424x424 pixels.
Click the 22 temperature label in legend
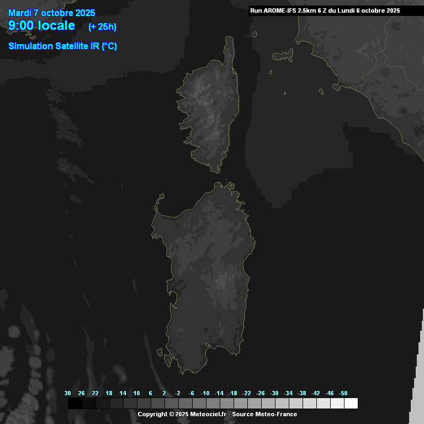(x=95, y=393)
